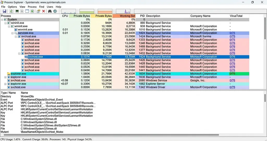Sort by the Working Set column header

[124, 16]
